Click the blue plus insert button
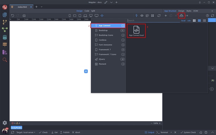This screenshot has height=135, width=216. tap(86, 71)
